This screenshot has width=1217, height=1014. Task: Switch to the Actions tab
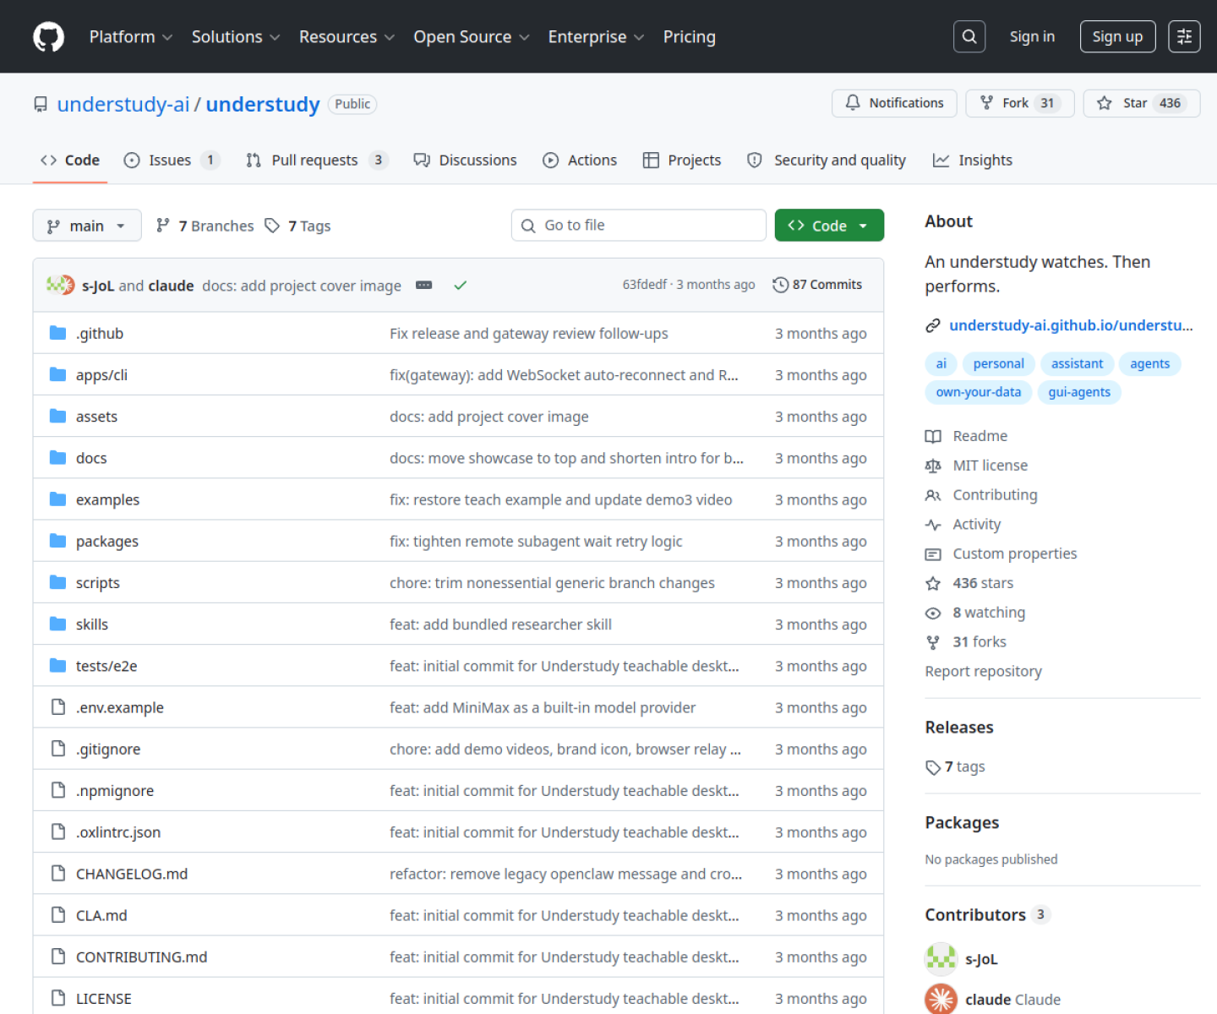click(x=580, y=160)
